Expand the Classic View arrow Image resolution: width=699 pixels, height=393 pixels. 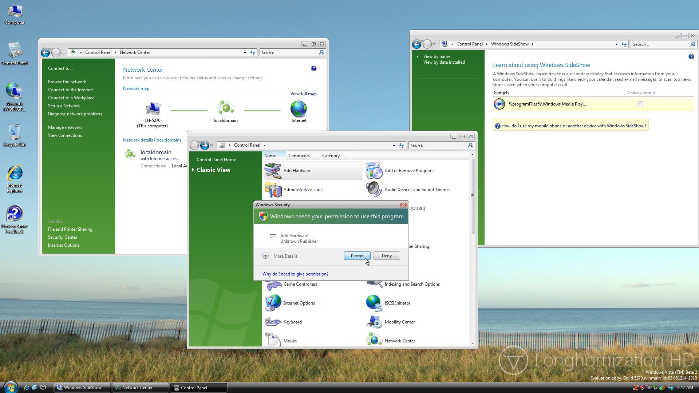(193, 170)
